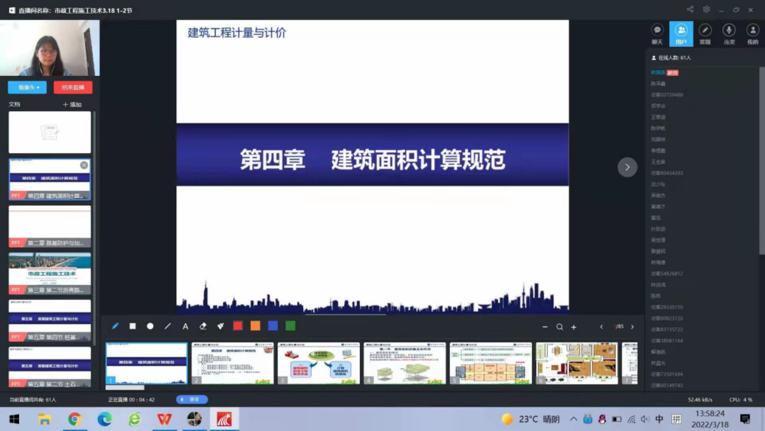Select the rectangle shape tool
This screenshot has height=431, width=765.
[133, 326]
